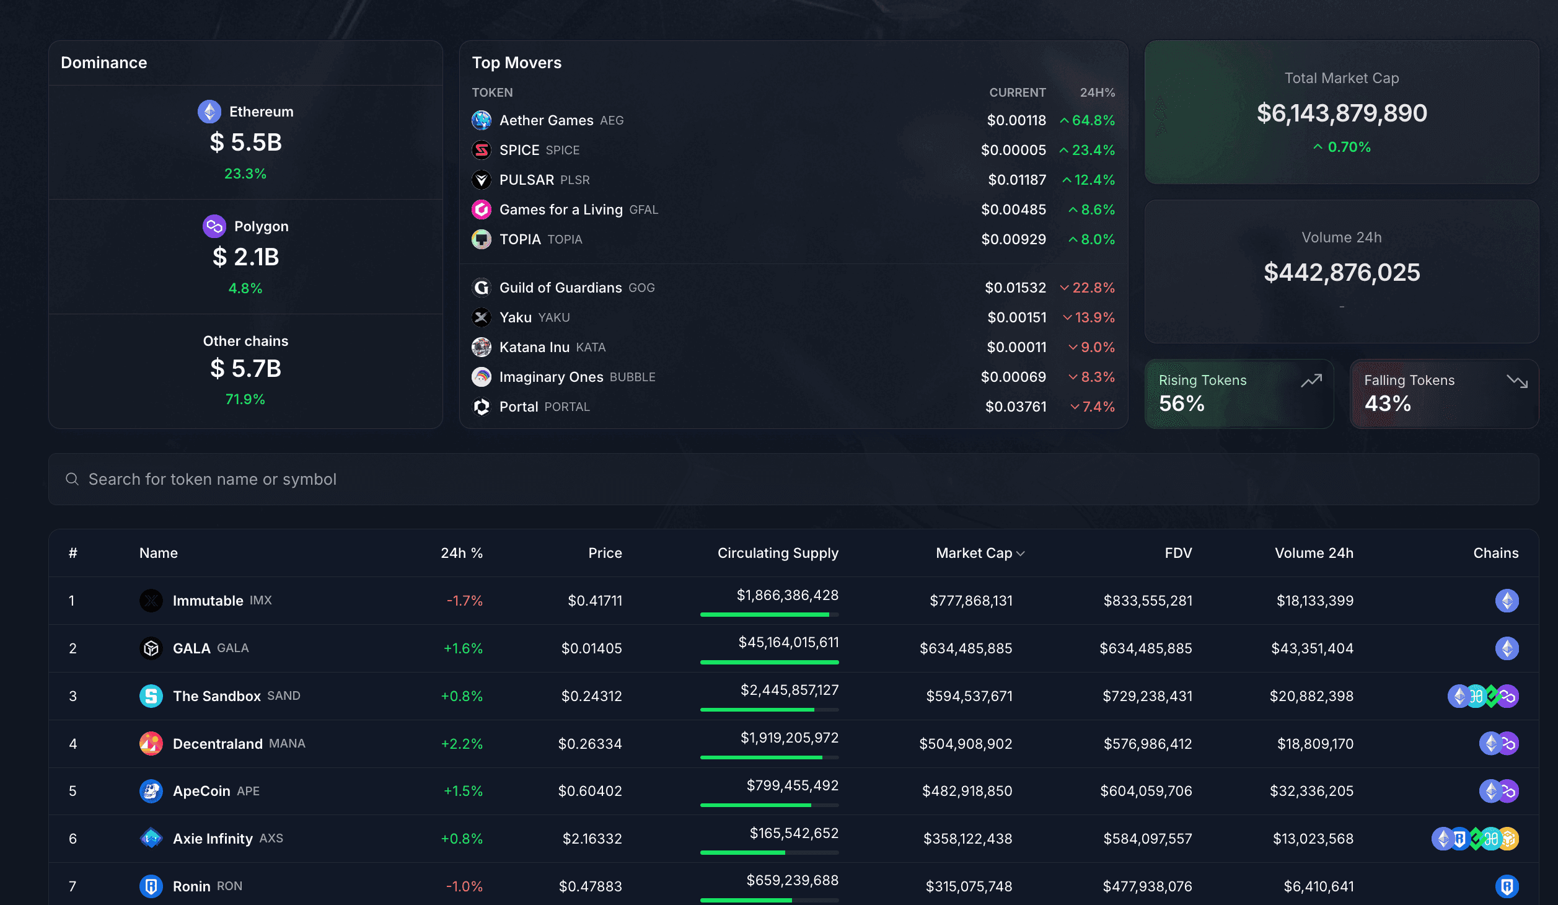
Task: Click the search magnifier icon
Action: [x=72, y=479]
